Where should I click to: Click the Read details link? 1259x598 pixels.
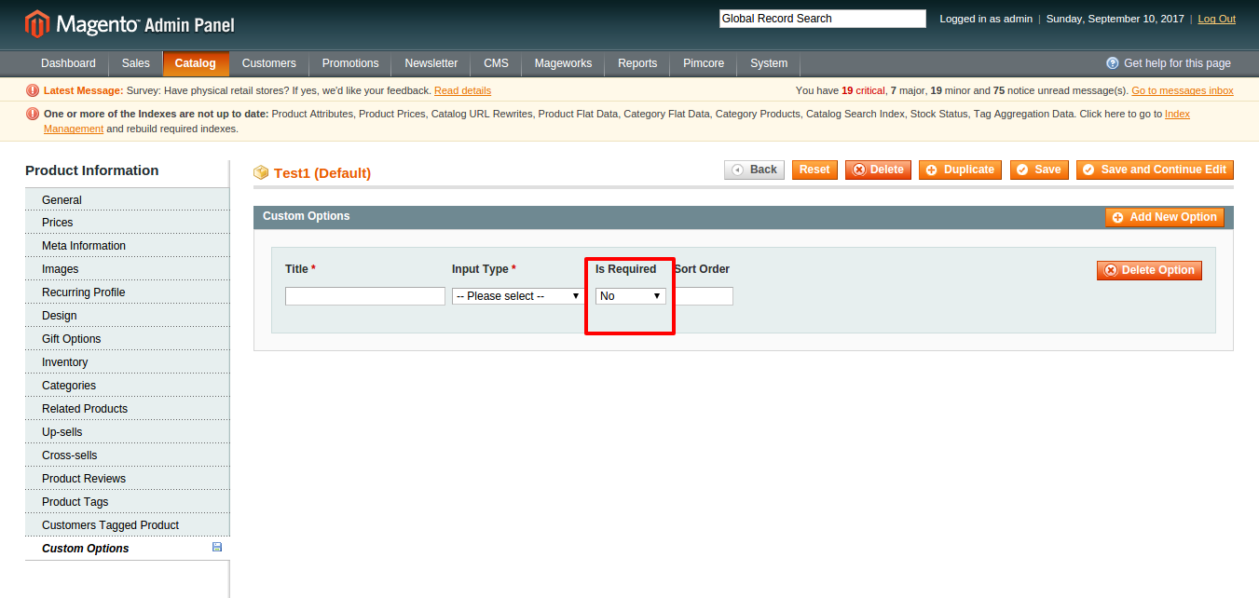tap(462, 90)
